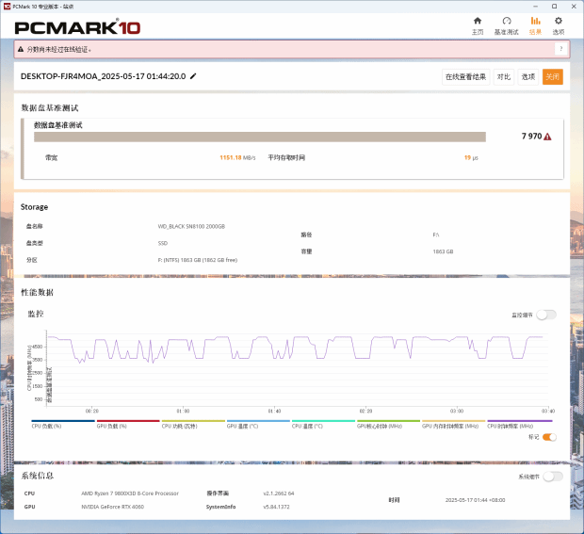Open the Options (选项) gear tab
Image resolution: width=584 pixels, height=534 pixels.
point(559,25)
